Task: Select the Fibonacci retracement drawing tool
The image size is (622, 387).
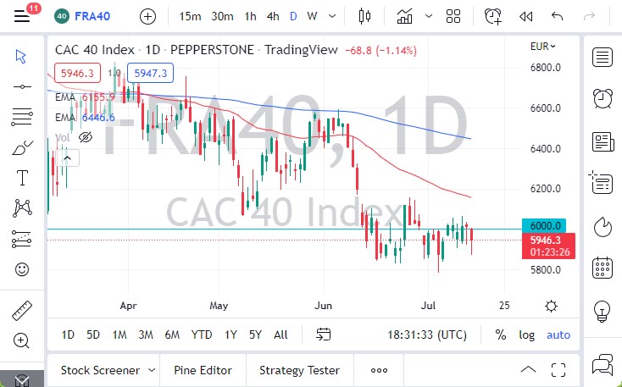Action: pos(22,117)
